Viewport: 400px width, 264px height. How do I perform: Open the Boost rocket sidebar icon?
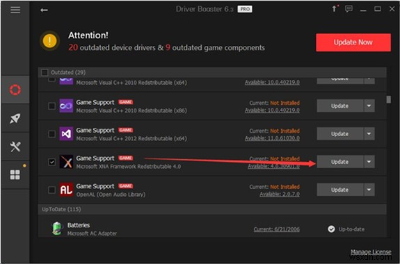click(15, 118)
